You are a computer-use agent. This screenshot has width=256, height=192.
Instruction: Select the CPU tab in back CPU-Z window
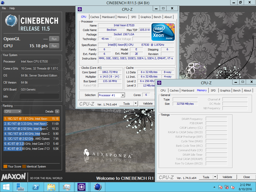pos(83,17)
